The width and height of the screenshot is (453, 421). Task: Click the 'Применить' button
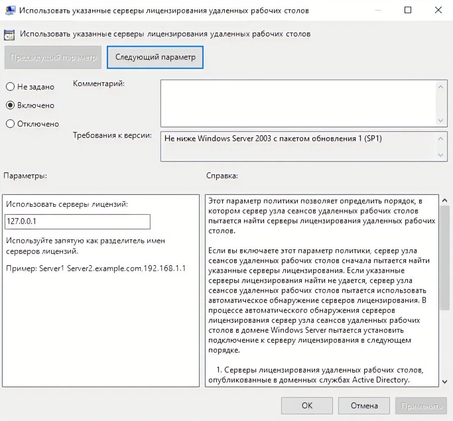[x=421, y=406]
